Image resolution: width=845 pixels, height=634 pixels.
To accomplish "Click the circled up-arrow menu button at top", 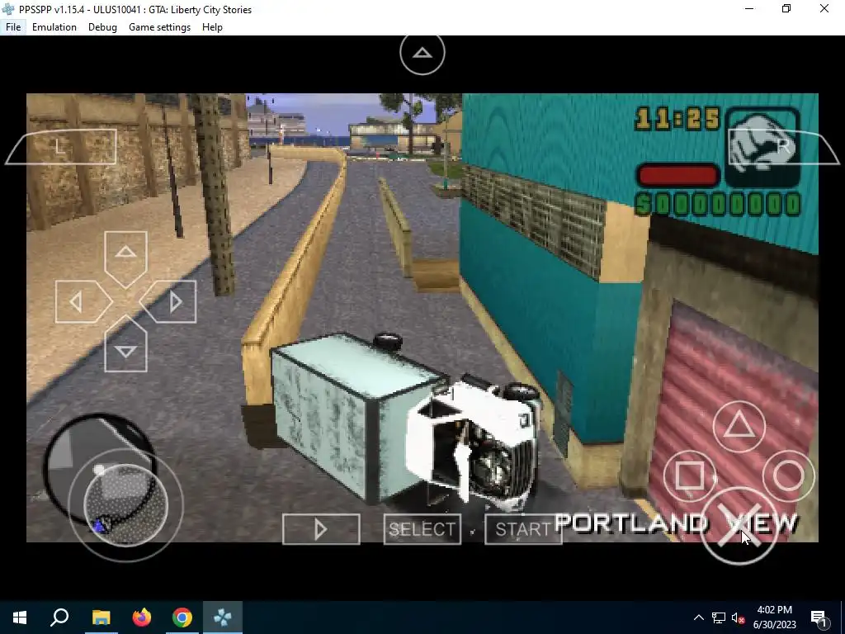I will click(x=422, y=53).
